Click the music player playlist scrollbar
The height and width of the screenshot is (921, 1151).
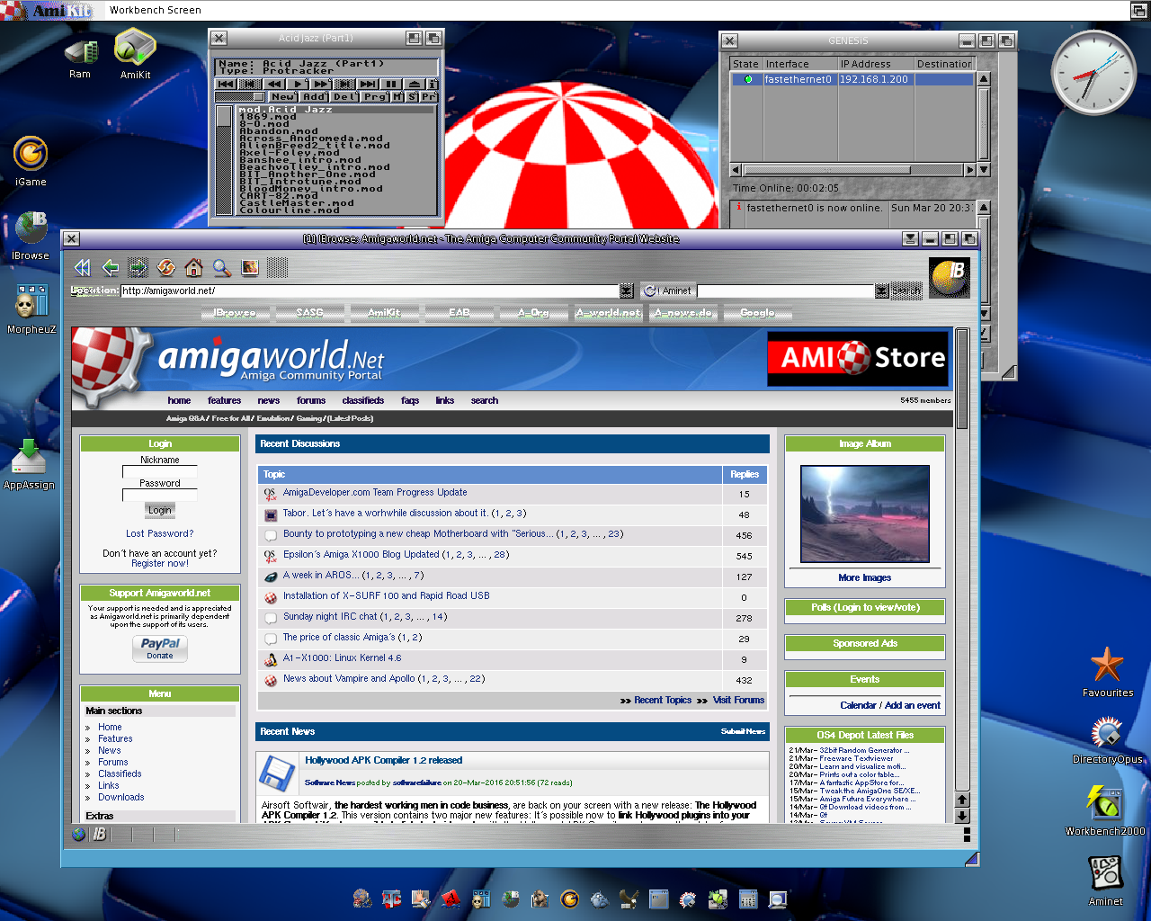pos(224,159)
